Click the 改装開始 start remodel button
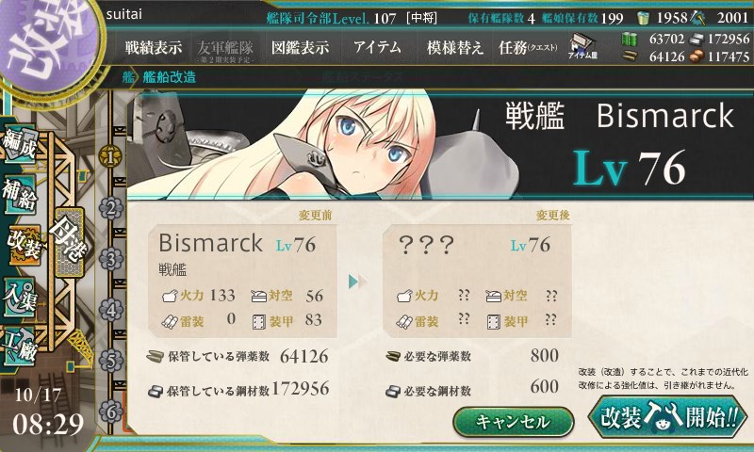Screen dimensions: 754x452 click(x=668, y=416)
